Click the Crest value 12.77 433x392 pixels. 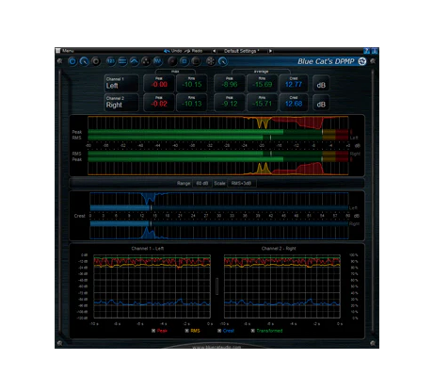[294, 83]
